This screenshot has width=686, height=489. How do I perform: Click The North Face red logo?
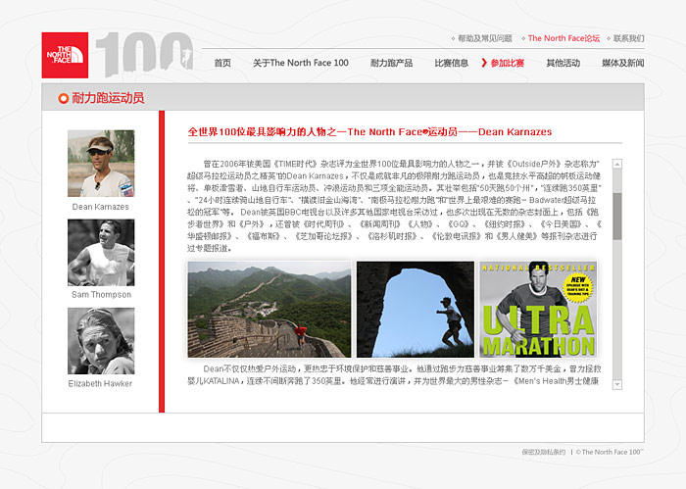(65, 55)
